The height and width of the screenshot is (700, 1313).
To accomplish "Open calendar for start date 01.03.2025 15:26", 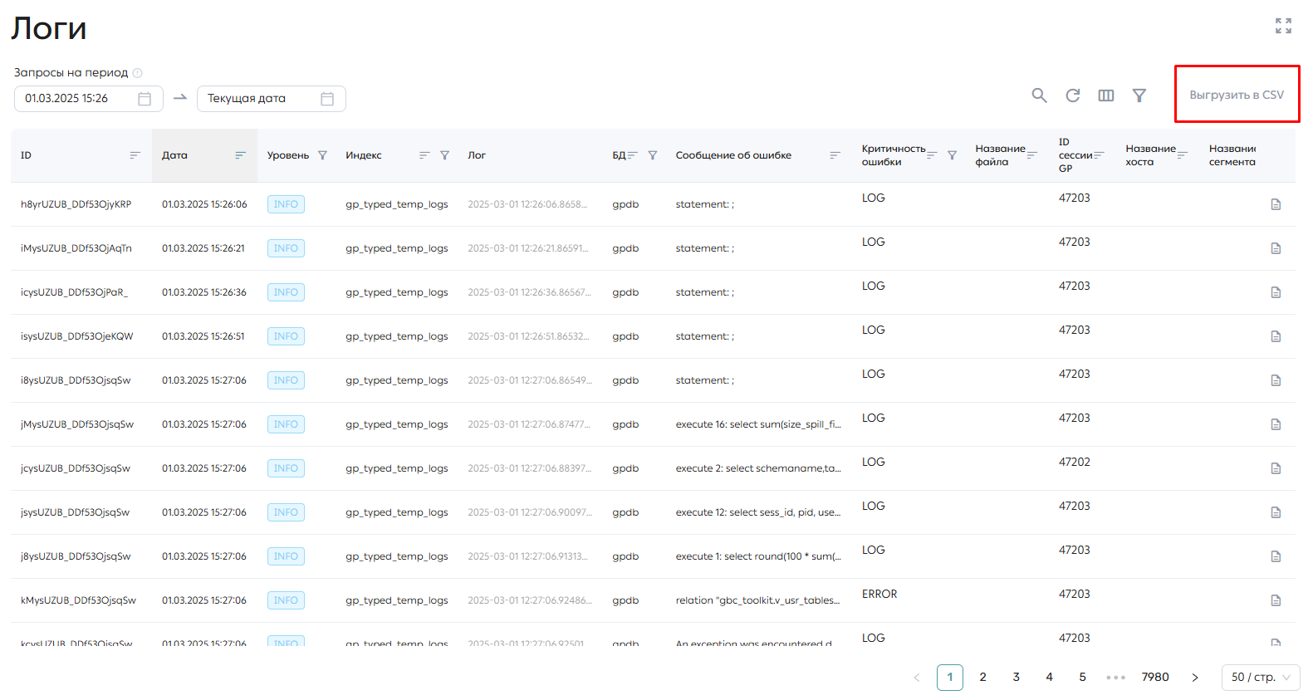I will tap(145, 99).
